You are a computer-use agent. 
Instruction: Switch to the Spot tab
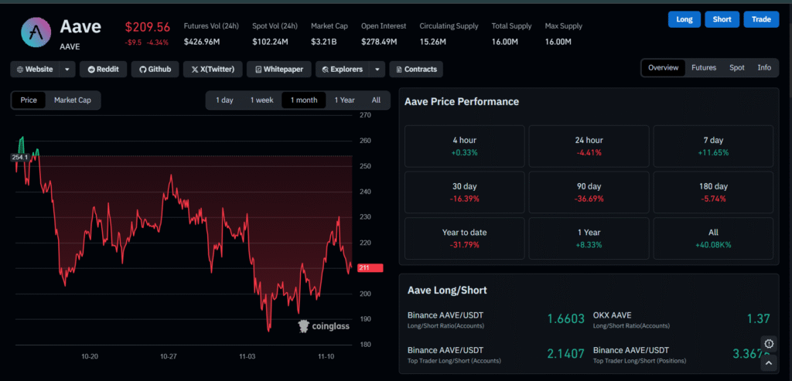736,68
